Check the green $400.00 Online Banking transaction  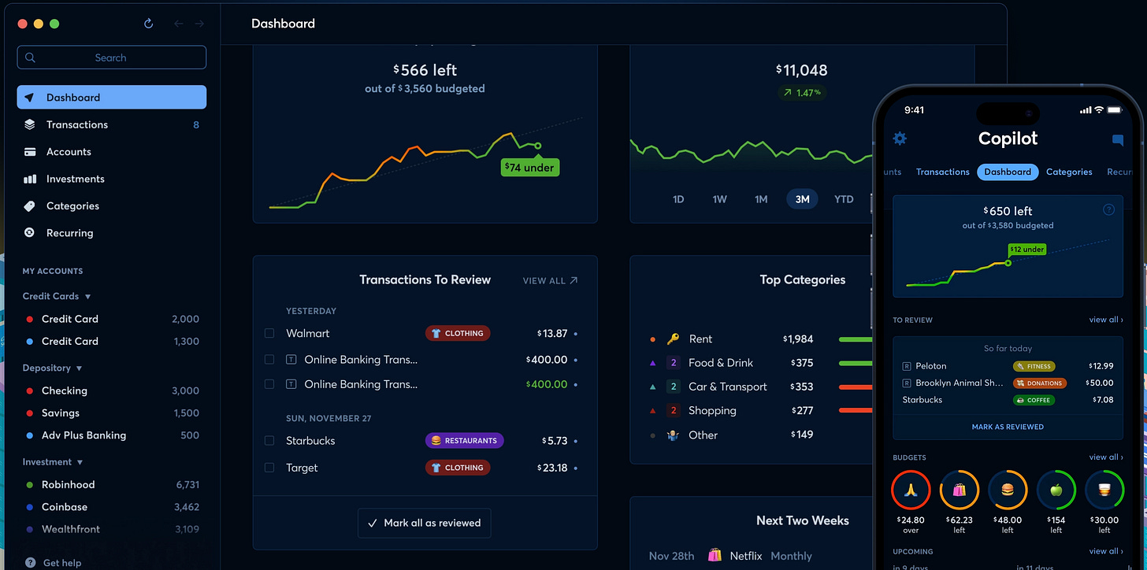pyautogui.click(x=269, y=384)
